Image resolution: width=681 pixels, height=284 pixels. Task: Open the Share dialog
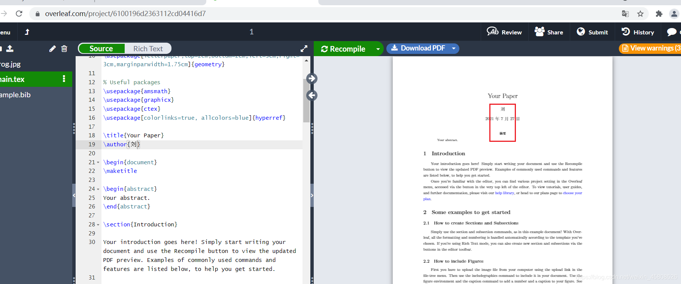click(x=549, y=32)
